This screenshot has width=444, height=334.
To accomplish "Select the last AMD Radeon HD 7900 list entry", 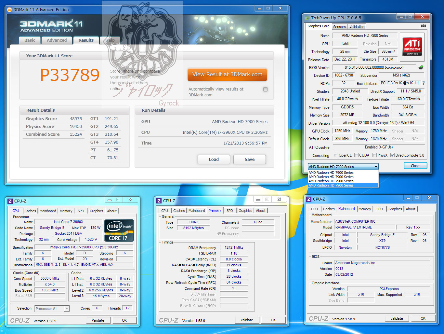I will tap(343, 185).
